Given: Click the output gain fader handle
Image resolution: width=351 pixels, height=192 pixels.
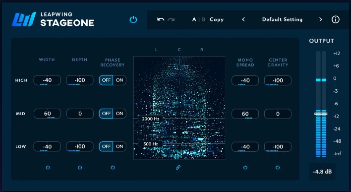Looking at the screenshot, I should [321, 114].
